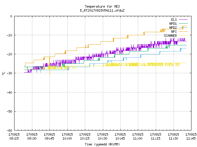
Task: Click the x-axis tick label 10:00
Action: [67, 138]
